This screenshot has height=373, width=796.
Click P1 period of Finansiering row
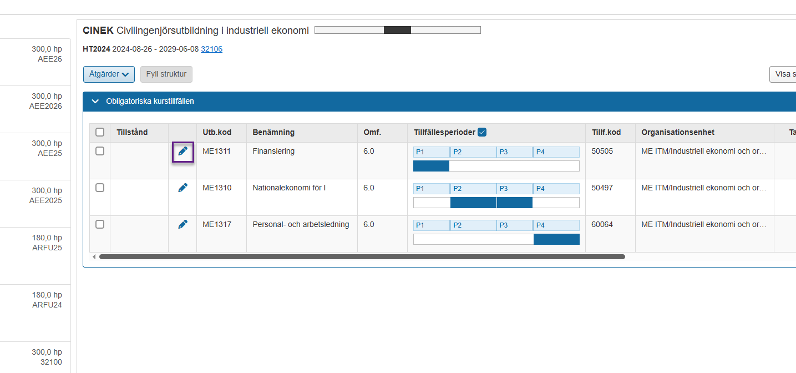[x=431, y=152]
